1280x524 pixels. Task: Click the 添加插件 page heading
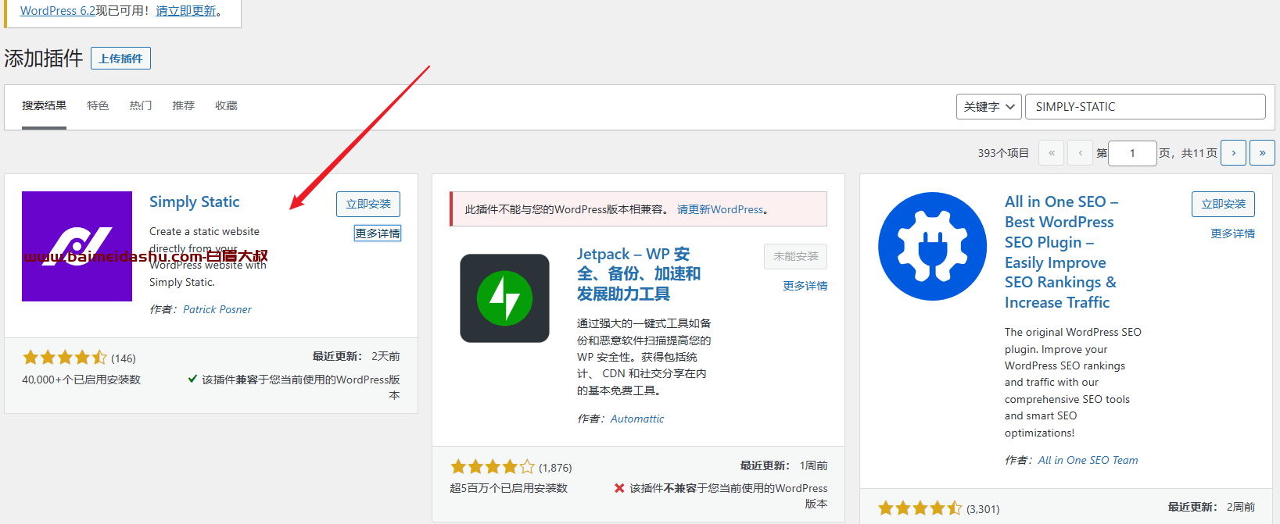[44, 59]
